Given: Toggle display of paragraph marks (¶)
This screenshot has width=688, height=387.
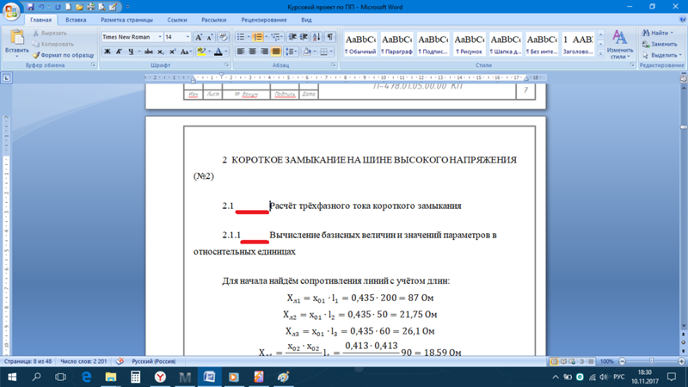Looking at the screenshot, I should pyautogui.click(x=329, y=37).
